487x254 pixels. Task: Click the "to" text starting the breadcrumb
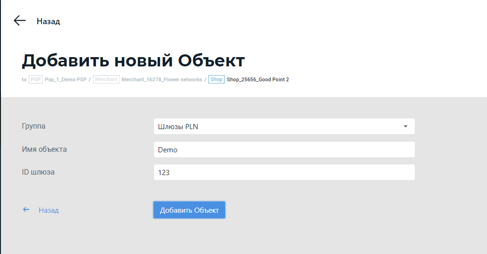pos(24,79)
